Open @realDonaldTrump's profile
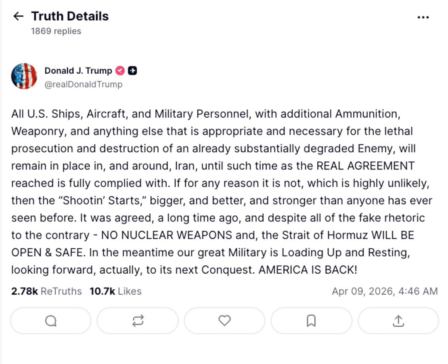The width and height of the screenshot is (448, 364). click(83, 84)
